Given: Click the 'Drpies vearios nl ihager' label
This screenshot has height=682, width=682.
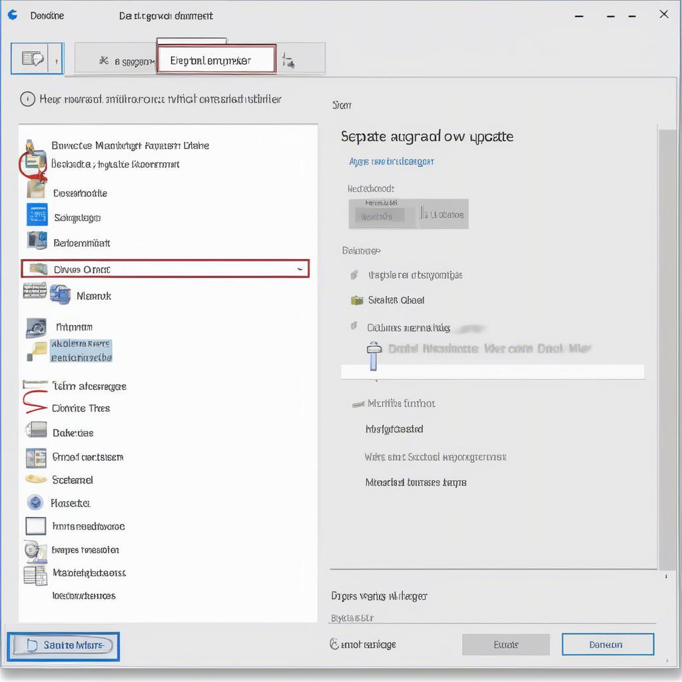Looking at the screenshot, I should click(x=379, y=596).
